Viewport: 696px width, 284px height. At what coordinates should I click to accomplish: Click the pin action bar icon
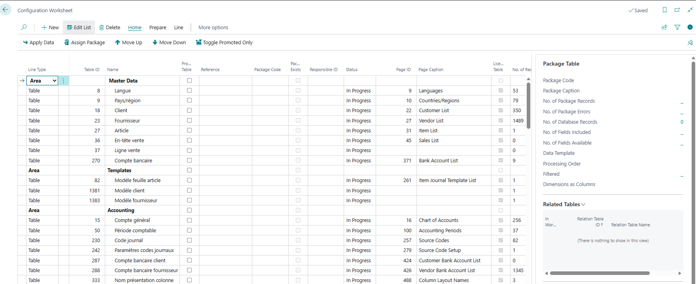(690, 43)
